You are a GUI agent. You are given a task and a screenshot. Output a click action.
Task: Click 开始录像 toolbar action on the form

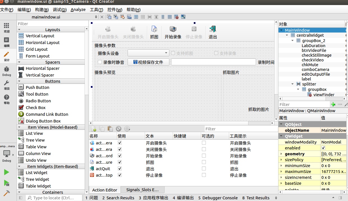(173, 32)
